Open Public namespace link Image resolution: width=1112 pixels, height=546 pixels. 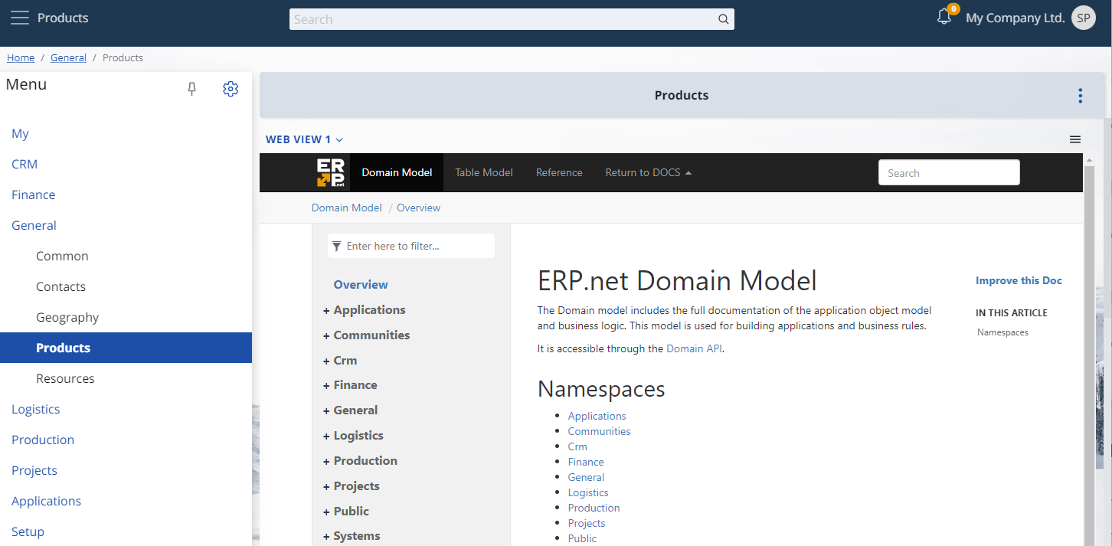coord(582,538)
